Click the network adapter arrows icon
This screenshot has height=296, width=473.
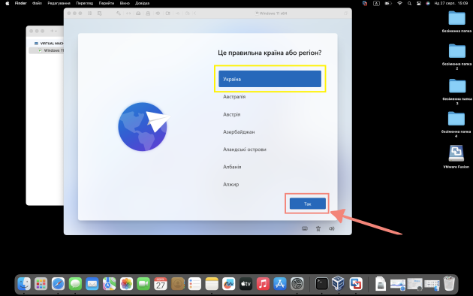point(128,14)
